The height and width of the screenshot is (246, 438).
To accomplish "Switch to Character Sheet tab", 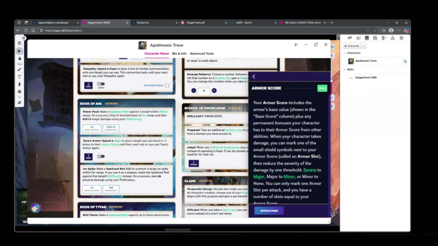I will pos(156,54).
